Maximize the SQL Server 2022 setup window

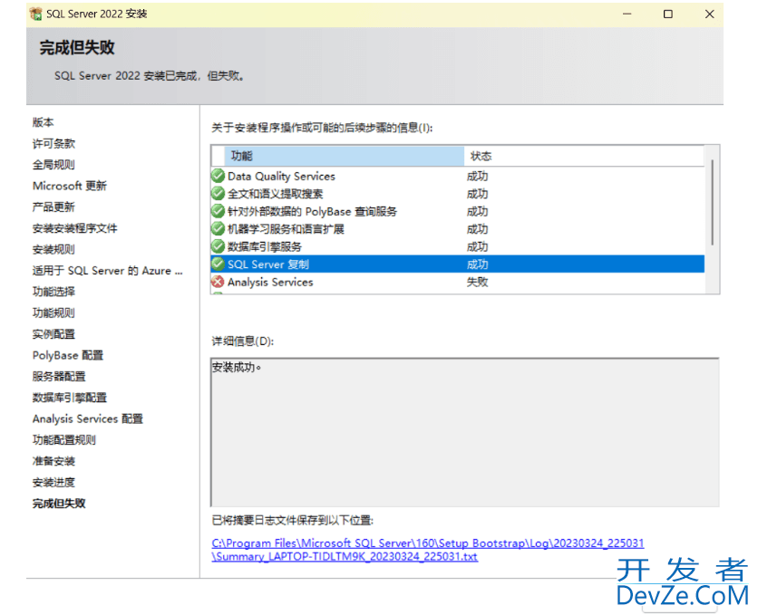(668, 14)
